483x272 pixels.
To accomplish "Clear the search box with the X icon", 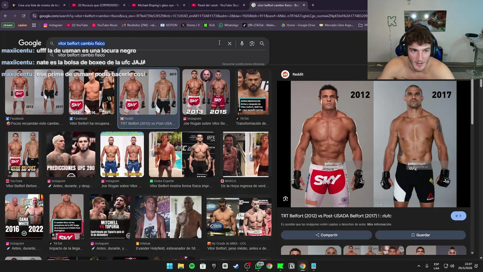I will coord(229,43).
